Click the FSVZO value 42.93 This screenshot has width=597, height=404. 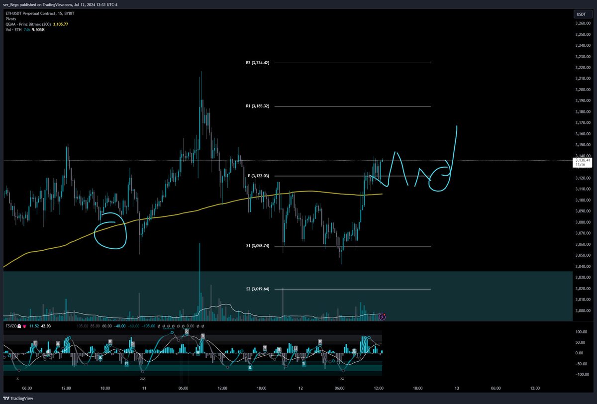(x=46, y=326)
